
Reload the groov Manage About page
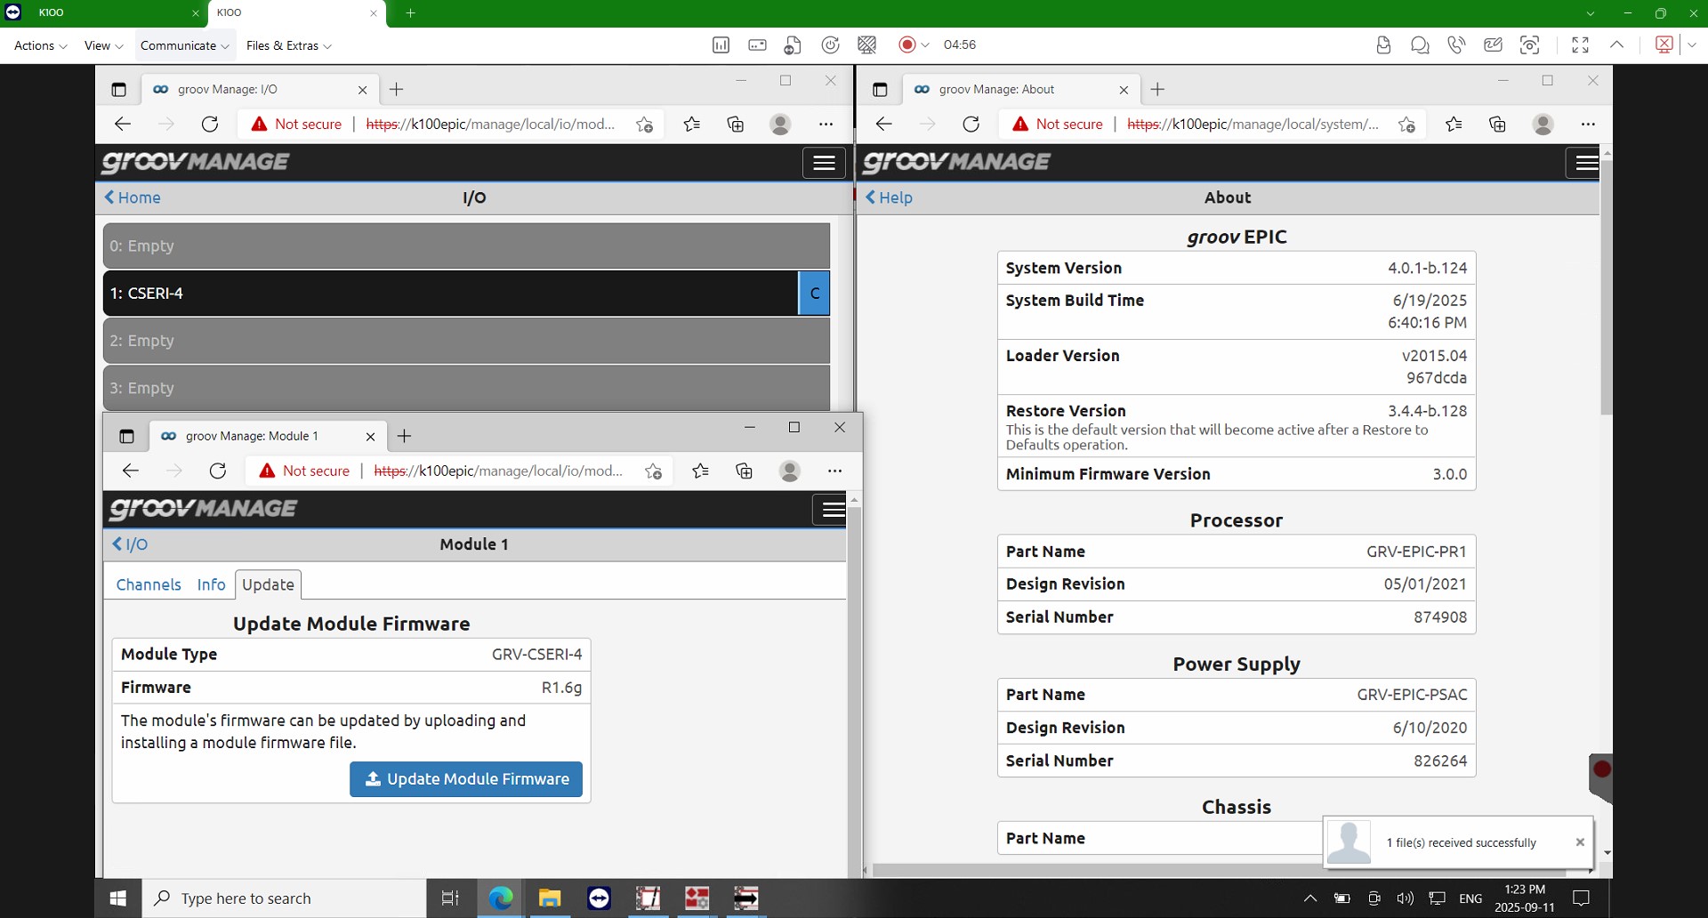(971, 125)
